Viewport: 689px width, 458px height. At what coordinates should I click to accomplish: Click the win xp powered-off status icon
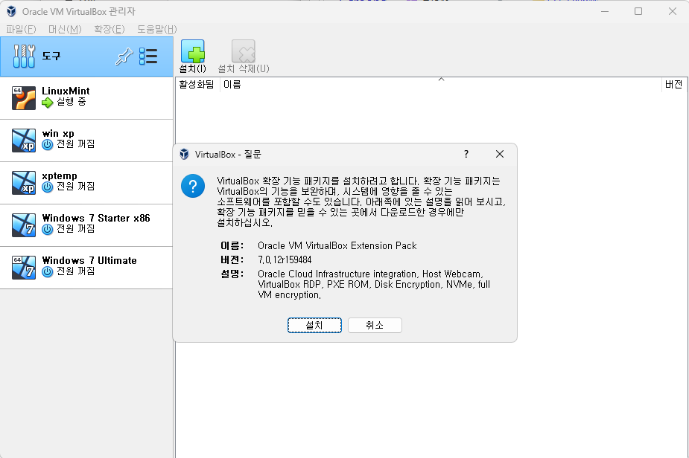click(x=48, y=145)
